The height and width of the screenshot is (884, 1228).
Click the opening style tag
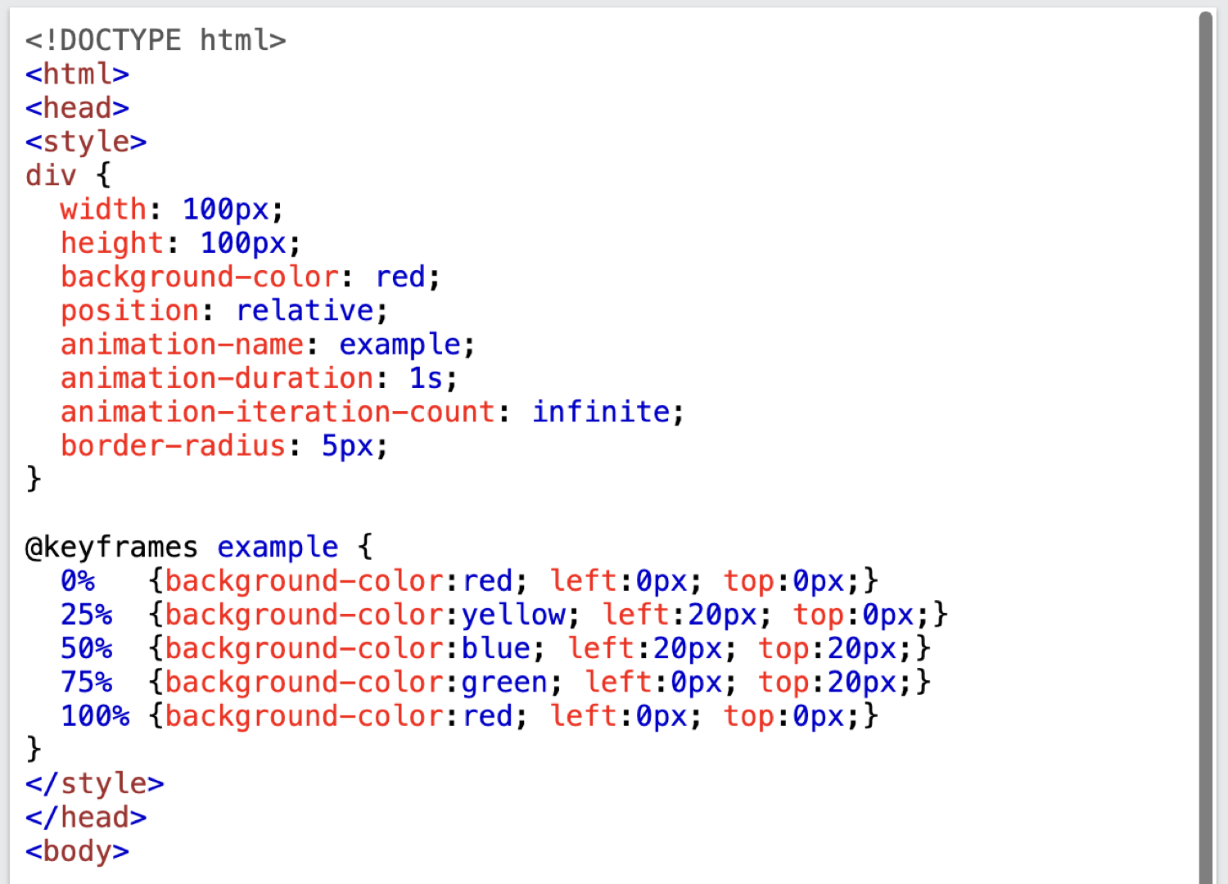click(86, 142)
